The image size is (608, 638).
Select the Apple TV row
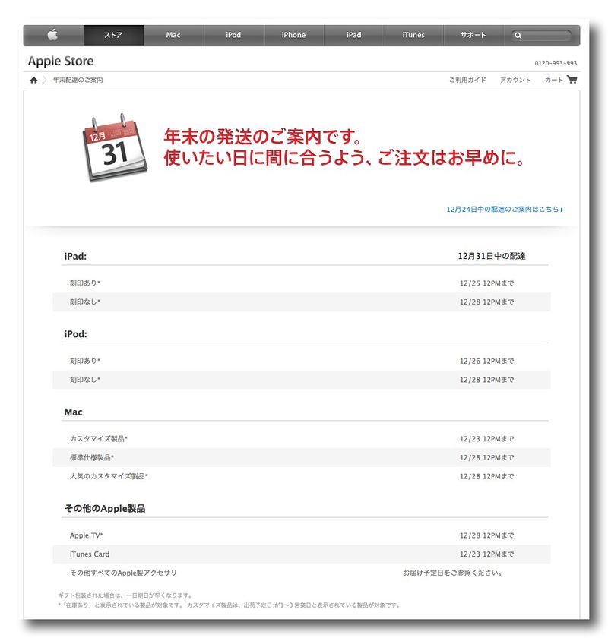[302, 535]
